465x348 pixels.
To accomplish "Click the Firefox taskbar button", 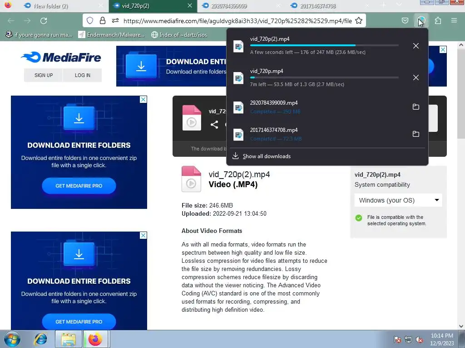I will [96, 339].
